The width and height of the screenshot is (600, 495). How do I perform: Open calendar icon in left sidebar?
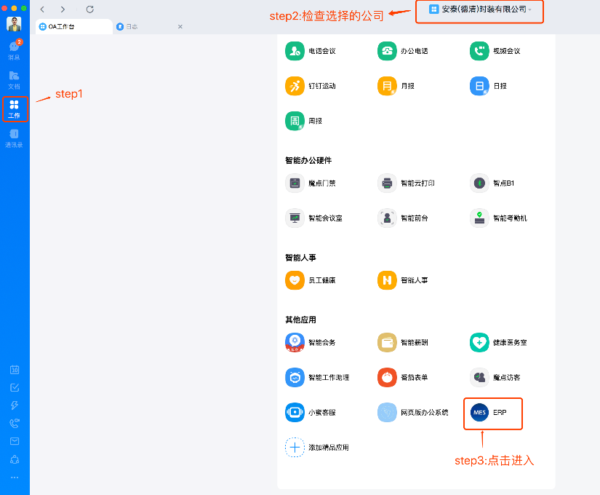(x=15, y=370)
